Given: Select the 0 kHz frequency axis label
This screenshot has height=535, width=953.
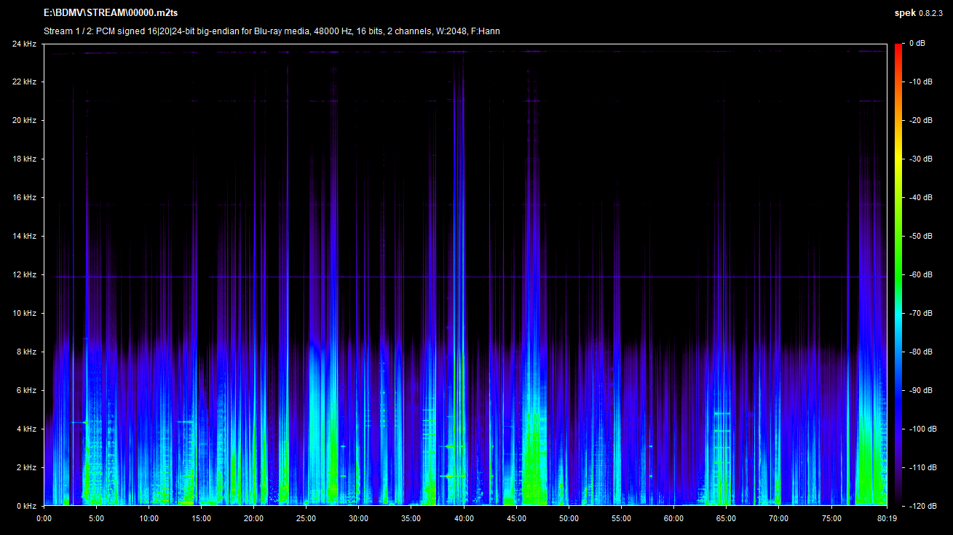Looking at the screenshot, I should [x=26, y=506].
